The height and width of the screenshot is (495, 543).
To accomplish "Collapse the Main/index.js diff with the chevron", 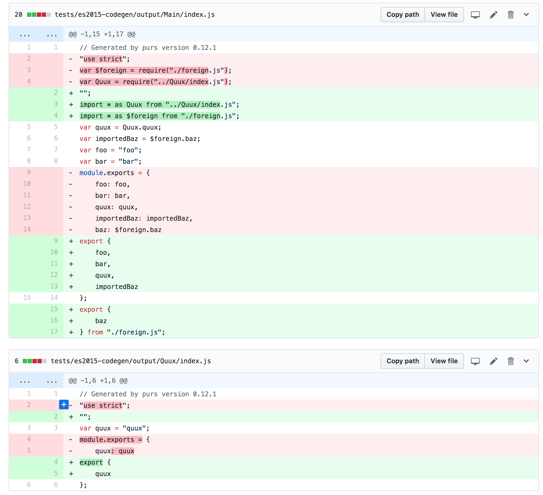I will [526, 15].
